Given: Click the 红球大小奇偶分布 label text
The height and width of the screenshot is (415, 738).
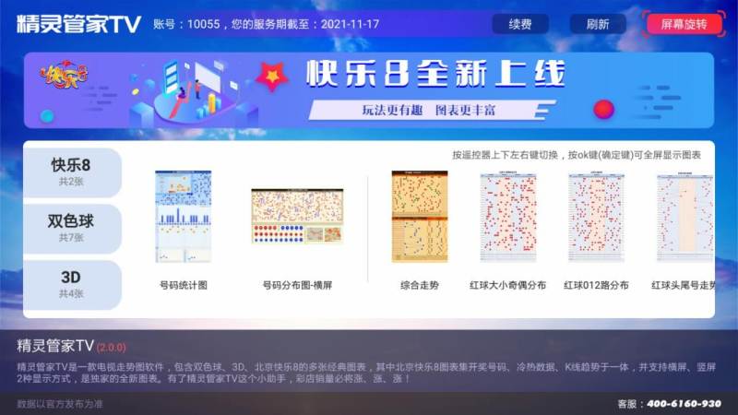Looking at the screenshot, I should (x=508, y=285).
